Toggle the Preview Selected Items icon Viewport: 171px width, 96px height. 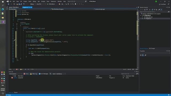161,10
